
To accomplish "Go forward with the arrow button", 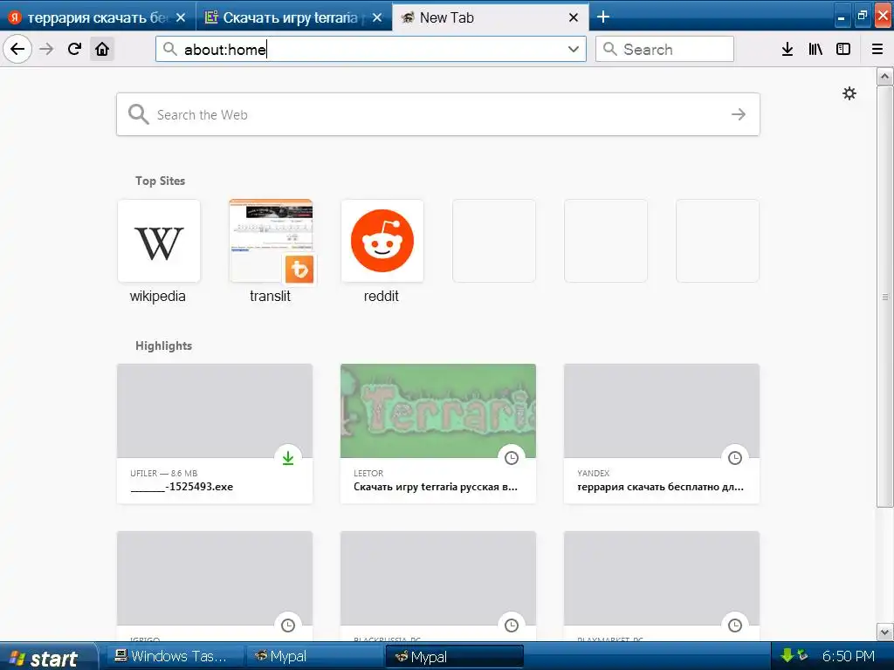I will [x=46, y=49].
